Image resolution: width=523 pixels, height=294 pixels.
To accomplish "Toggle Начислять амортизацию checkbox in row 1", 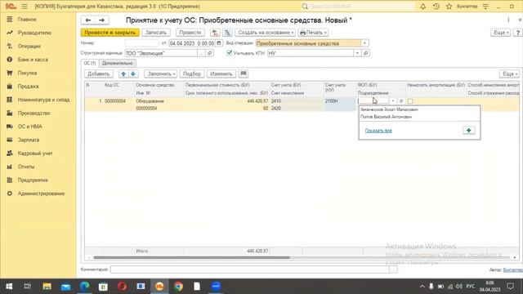I will tap(410, 101).
